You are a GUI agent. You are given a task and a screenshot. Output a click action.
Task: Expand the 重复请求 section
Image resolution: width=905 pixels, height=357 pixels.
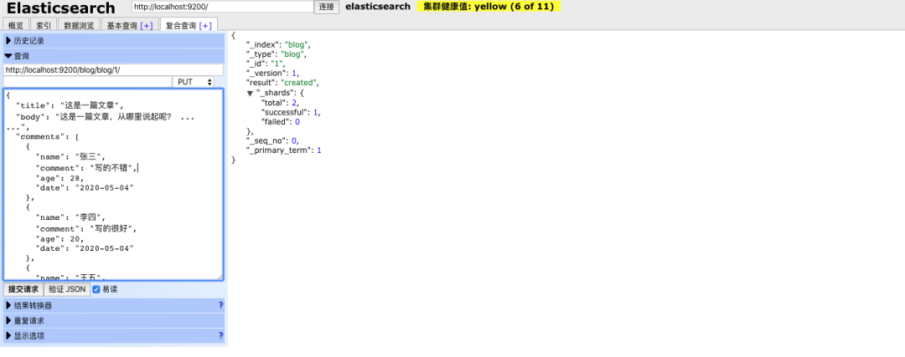(114, 321)
